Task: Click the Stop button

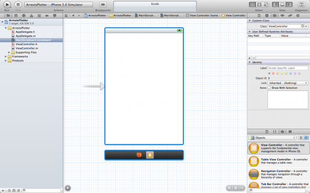Action: point(18,4)
